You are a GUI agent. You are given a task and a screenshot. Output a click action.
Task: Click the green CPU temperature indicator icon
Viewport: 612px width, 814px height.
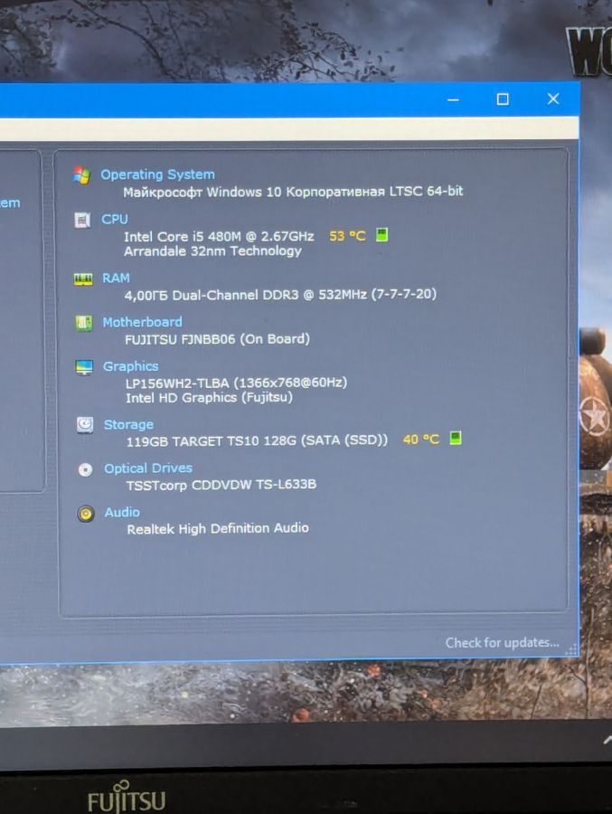pyautogui.click(x=382, y=234)
